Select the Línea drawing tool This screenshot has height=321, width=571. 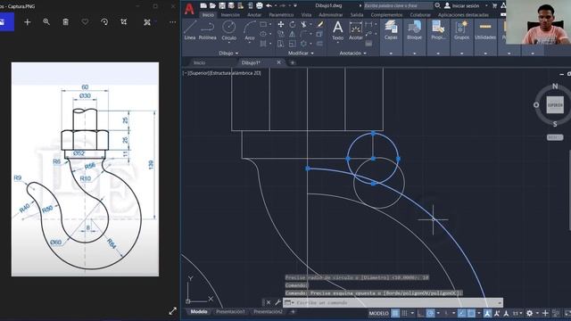(190, 29)
